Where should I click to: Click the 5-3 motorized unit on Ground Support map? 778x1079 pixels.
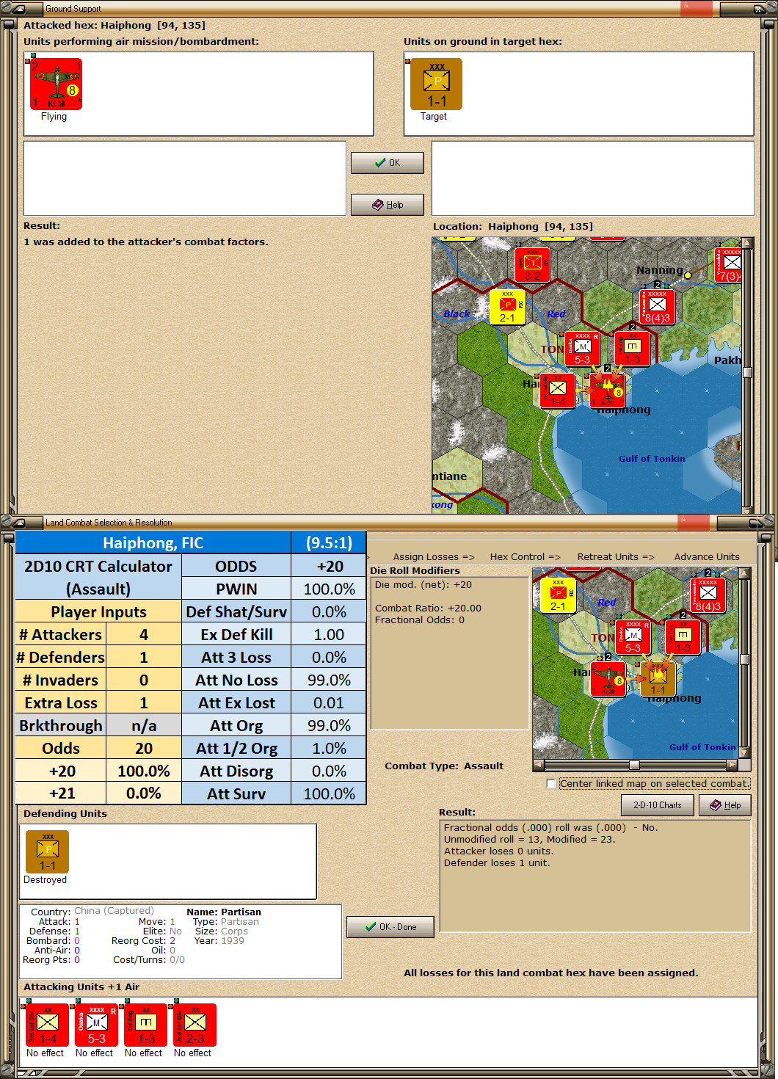click(582, 349)
